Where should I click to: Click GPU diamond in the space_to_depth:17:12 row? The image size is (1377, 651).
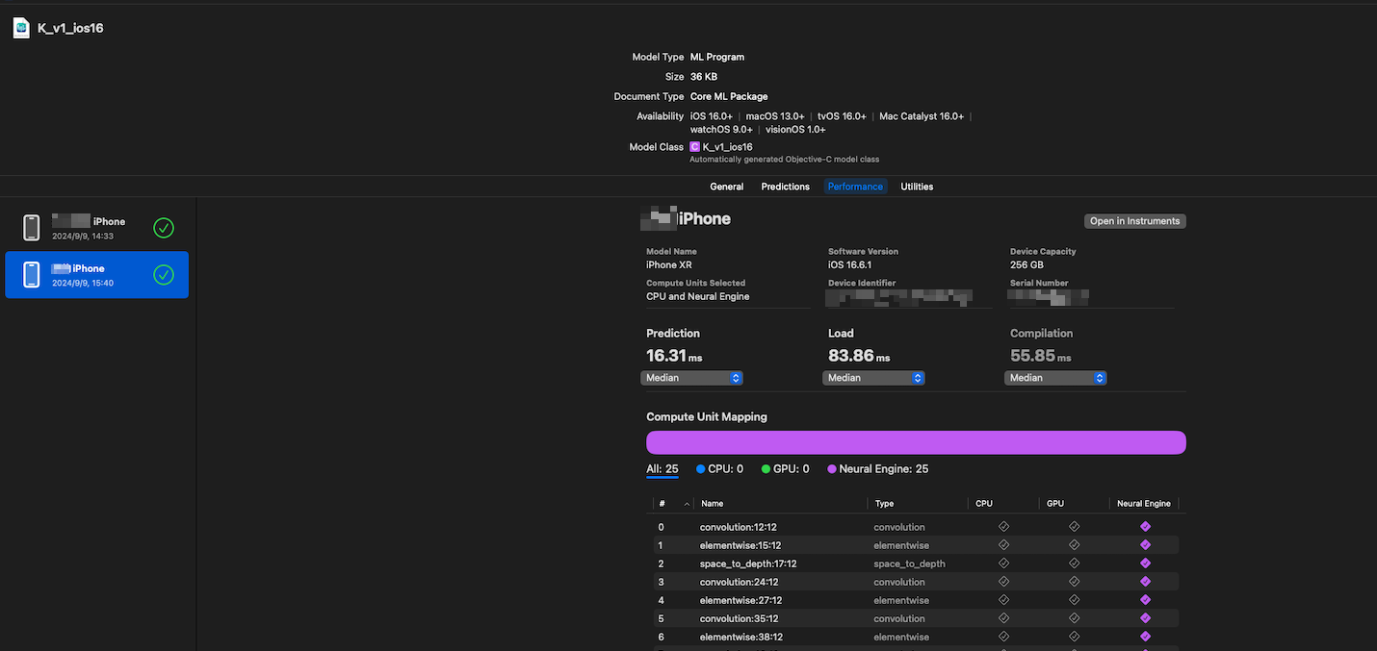point(1075,563)
